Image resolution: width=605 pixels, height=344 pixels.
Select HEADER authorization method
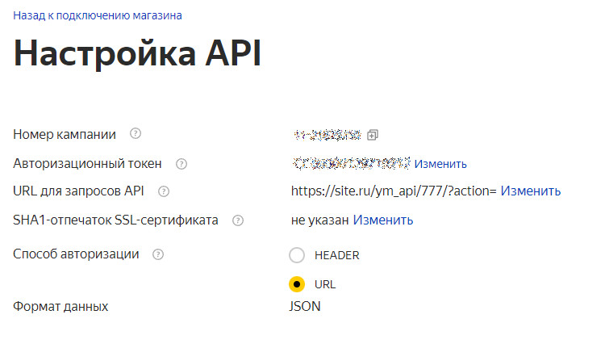pyautogui.click(x=297, y=255)
